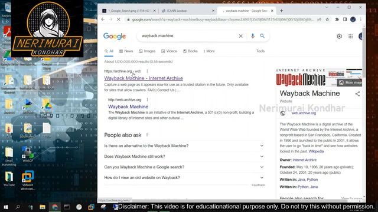
Task: Open the Wayback Machine - Internet Archive result
Action: click(144, 78)
